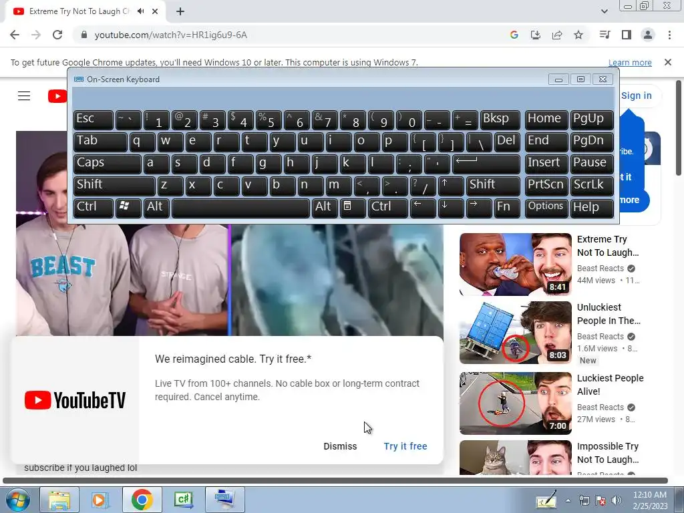Go back to the previous page
The width and height of the screenshot is (684, 513).
click(15, 35)
